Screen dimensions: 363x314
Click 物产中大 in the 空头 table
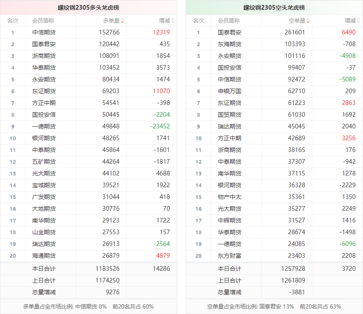(x=229, y=197)
